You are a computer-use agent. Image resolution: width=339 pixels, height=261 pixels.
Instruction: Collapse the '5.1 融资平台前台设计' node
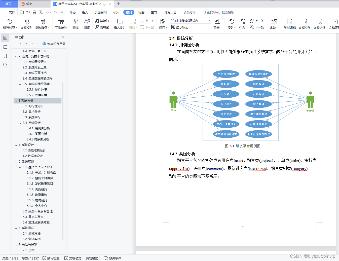click(x=20, y=167)
